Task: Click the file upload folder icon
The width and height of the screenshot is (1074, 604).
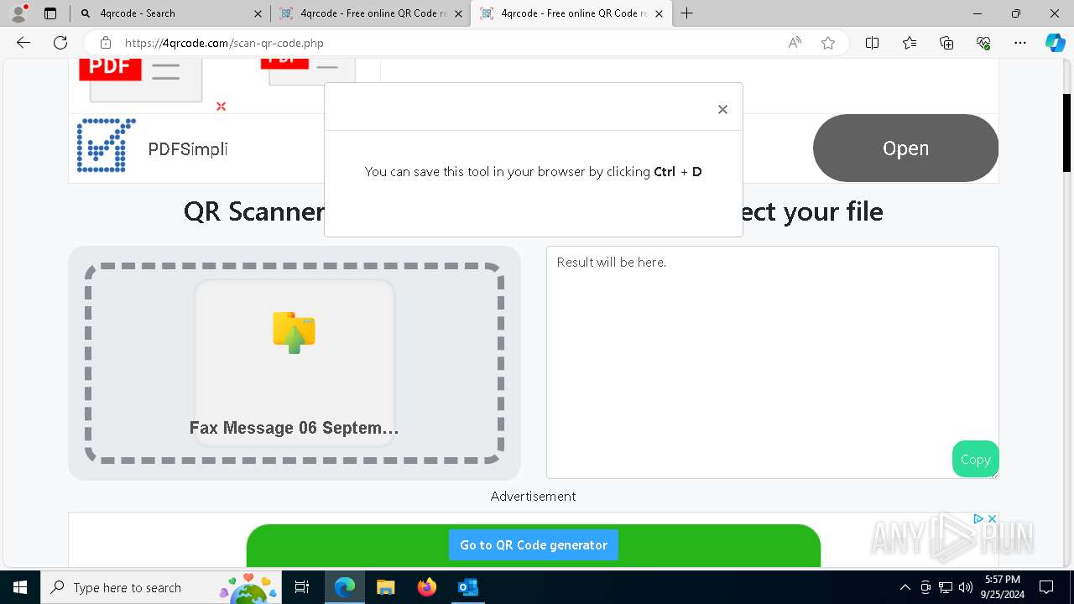Action: (294, 332)
